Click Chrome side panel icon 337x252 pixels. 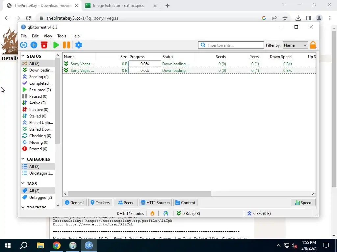coord(309,18)
